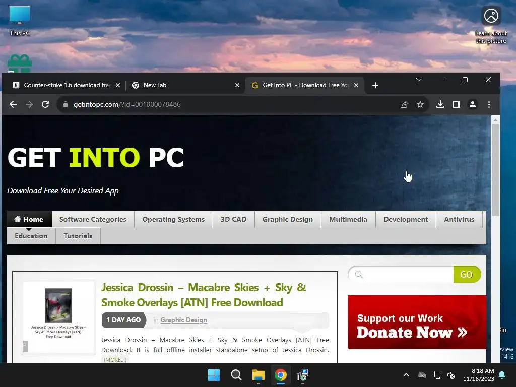This screenshot has width=516, height=387.
Task: Click the browser forward arrow
Action: (x=29, y=105)
